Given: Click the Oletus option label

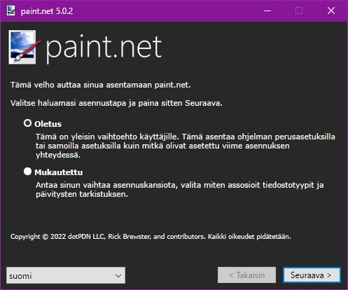Looking at the screenshot, I should pos(48,124).
